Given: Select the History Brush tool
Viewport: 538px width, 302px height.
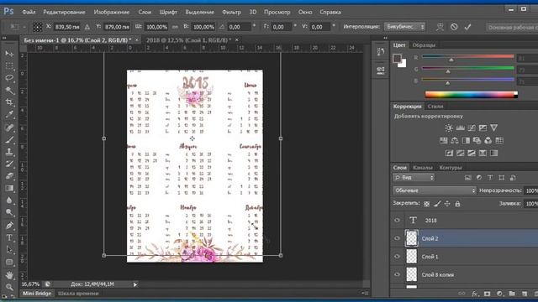Looking at the screenshot, I should point(9,164).
